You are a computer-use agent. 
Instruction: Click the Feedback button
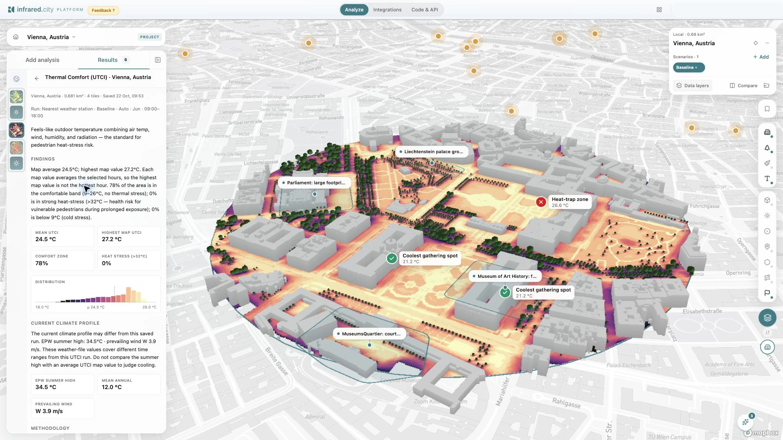tap(103, 10)
